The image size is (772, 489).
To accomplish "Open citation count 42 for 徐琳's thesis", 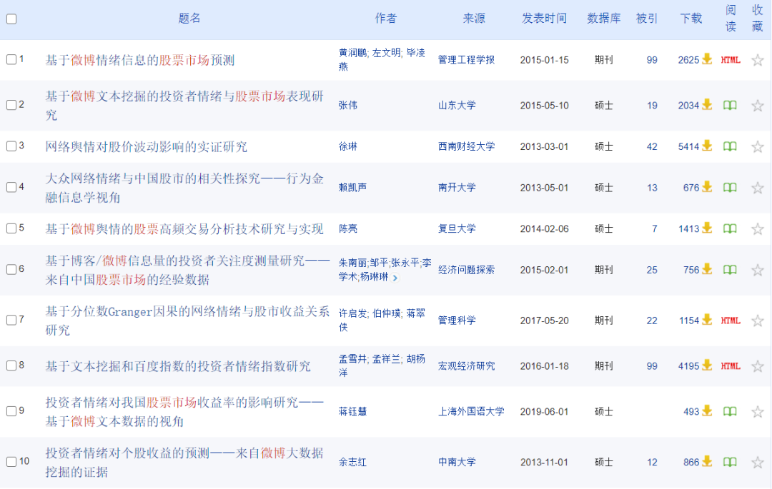I will [652, 146].
